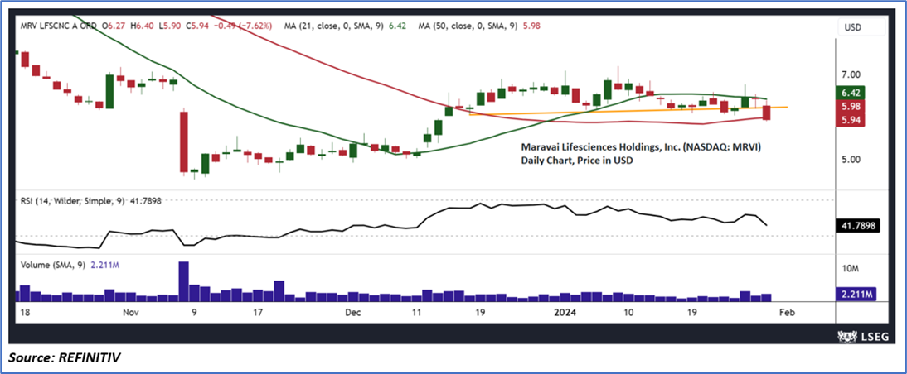Click the 5.00 price axis label
Image resolution: width=907 pixels, height=374 pixels.
(851, 160)
